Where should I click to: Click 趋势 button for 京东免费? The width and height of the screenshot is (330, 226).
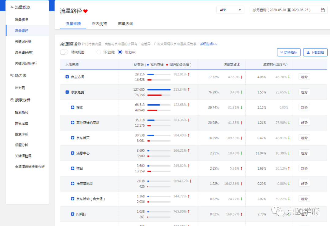[x=304, y=92]
